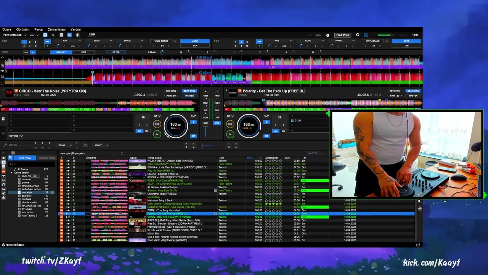Switch to Column View tab
Screen dimensions: 488x275
[47, 158]
